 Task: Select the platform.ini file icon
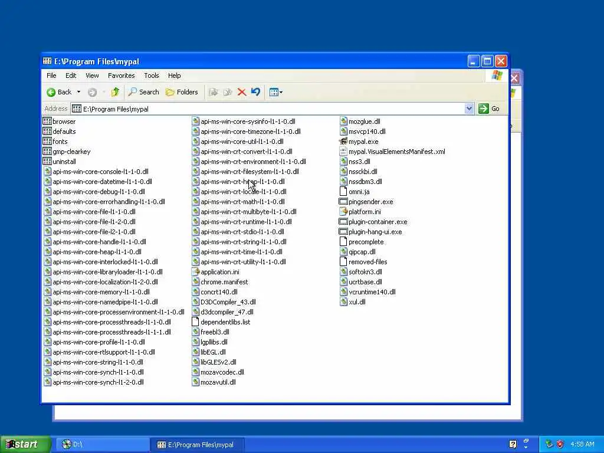[x=343, y=212]
